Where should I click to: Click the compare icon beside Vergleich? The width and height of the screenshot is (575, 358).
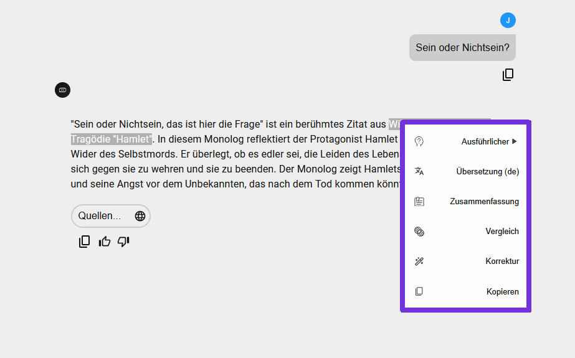click(x=419, y=232)
